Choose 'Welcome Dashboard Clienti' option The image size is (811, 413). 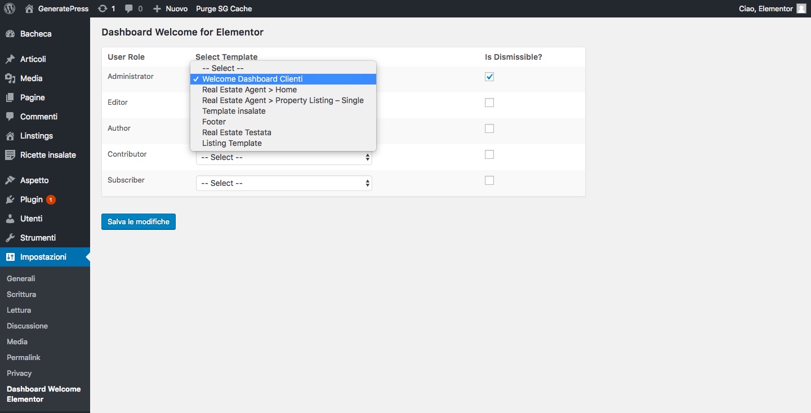pyautogui.click(x=283, y=79)
